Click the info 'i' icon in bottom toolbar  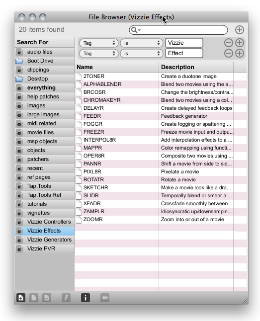86,298
